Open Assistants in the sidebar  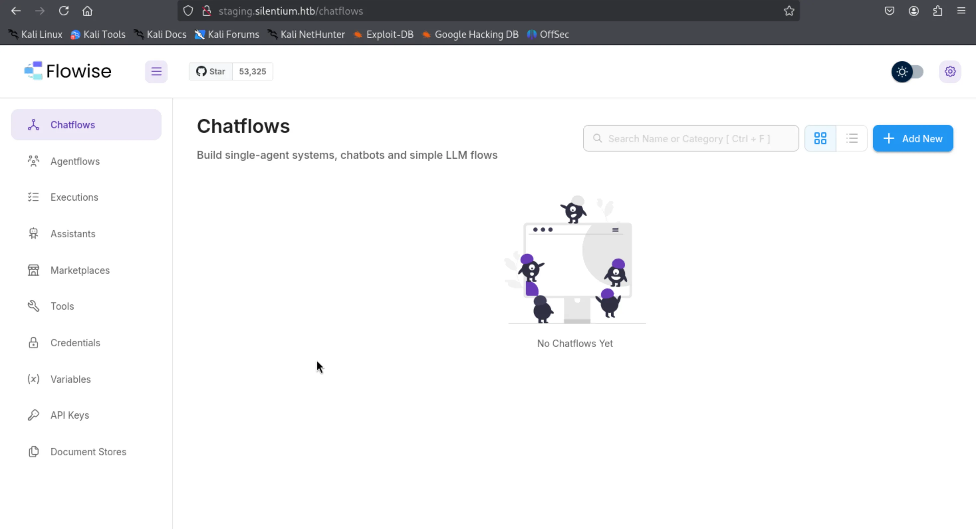(x=86, y=234)
